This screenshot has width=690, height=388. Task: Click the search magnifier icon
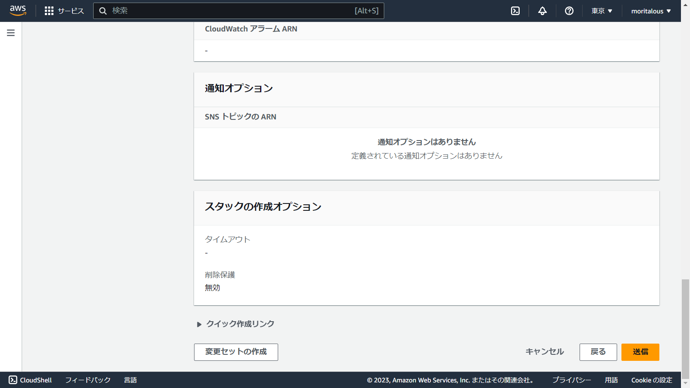pos(103,10)
